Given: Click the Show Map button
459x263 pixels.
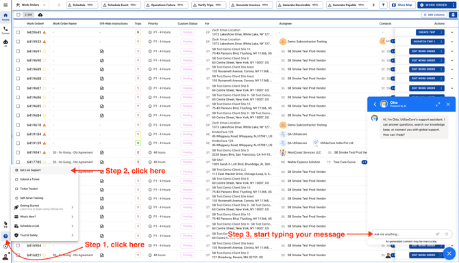Looking at the screenshot, I should (402, 5).
